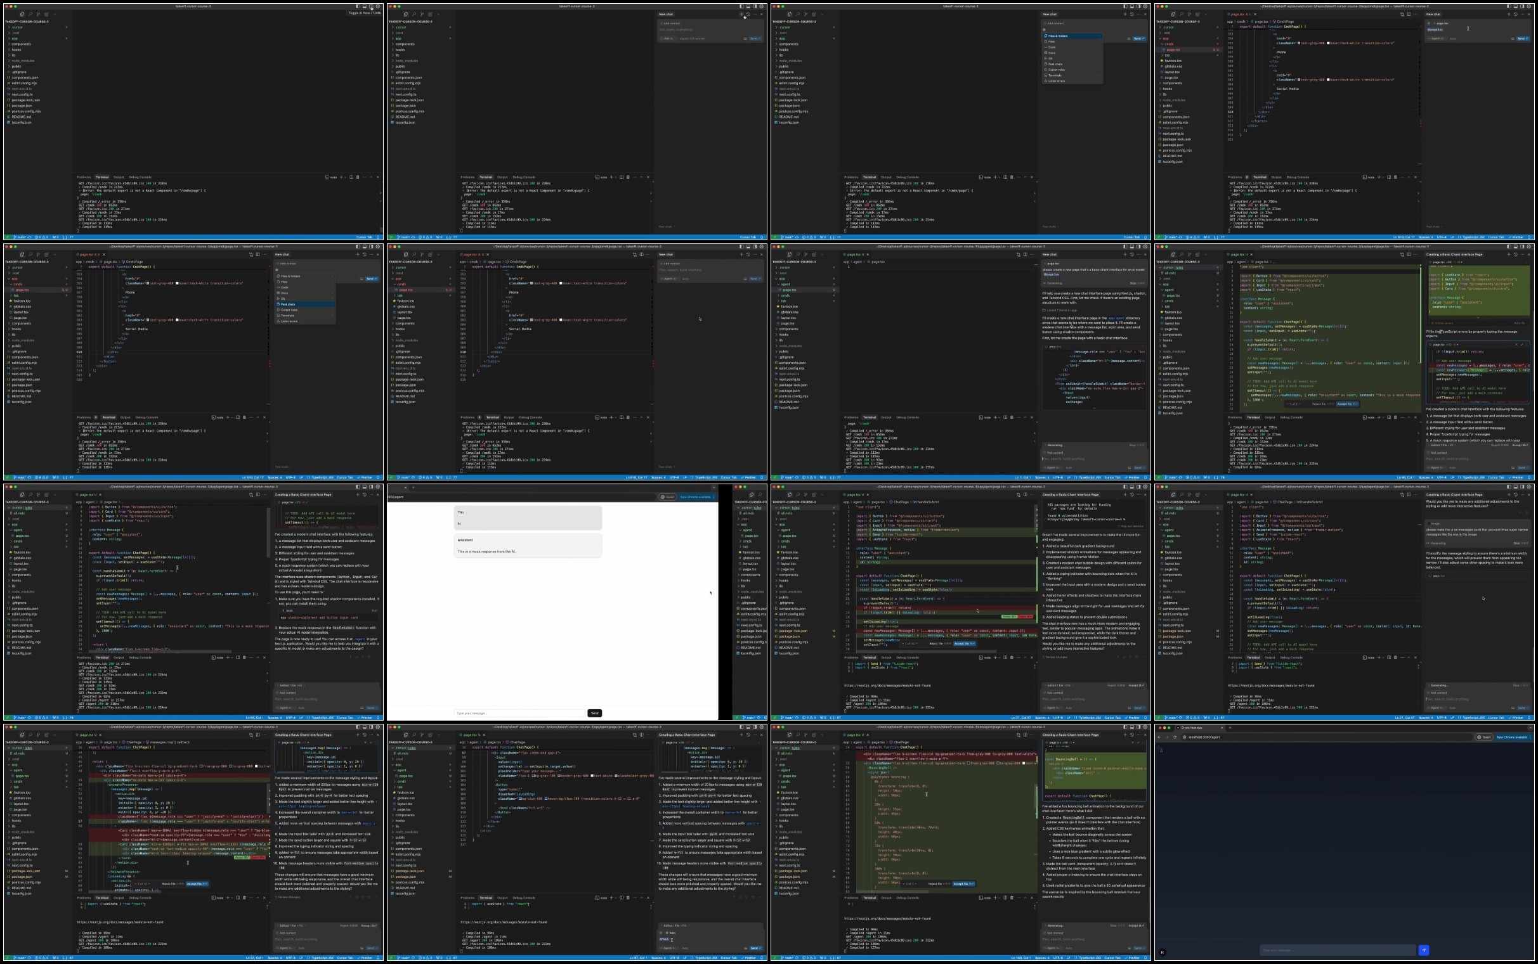Open tab search chevron in white chat browser
The width and height of the screenshot is (1538, 964).
[714, 488]
